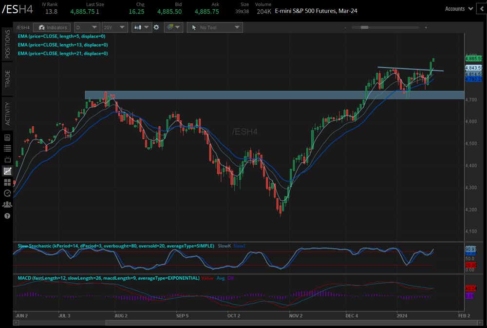Screen dimensions: 487x328
Task: Switch to the Positions side tab
Action: pyautogui.click(x=7, y=44)
